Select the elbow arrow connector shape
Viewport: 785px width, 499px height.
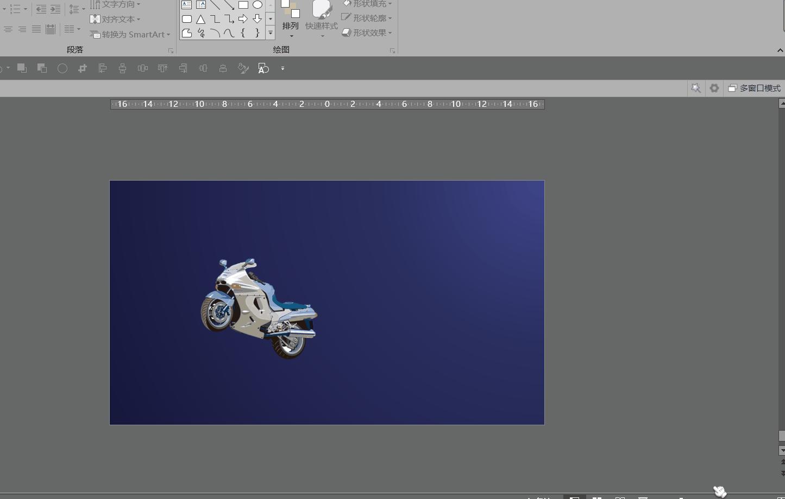point(229,19)
